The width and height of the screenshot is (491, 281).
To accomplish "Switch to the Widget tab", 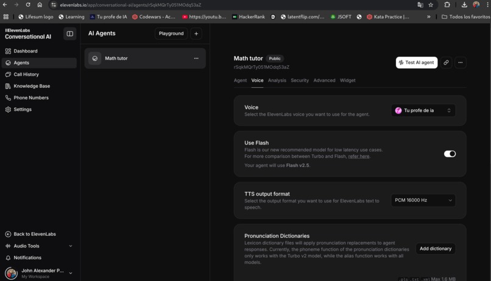I will 348,80.
